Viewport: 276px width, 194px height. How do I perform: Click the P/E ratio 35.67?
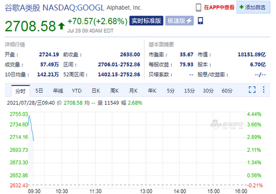187,55
